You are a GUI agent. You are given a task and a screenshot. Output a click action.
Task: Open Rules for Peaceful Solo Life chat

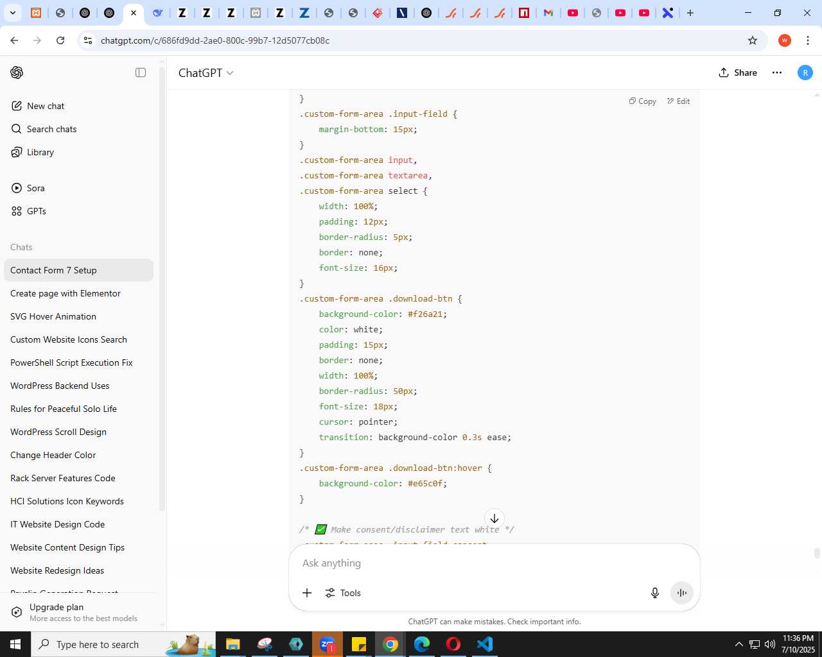point(78,409)
